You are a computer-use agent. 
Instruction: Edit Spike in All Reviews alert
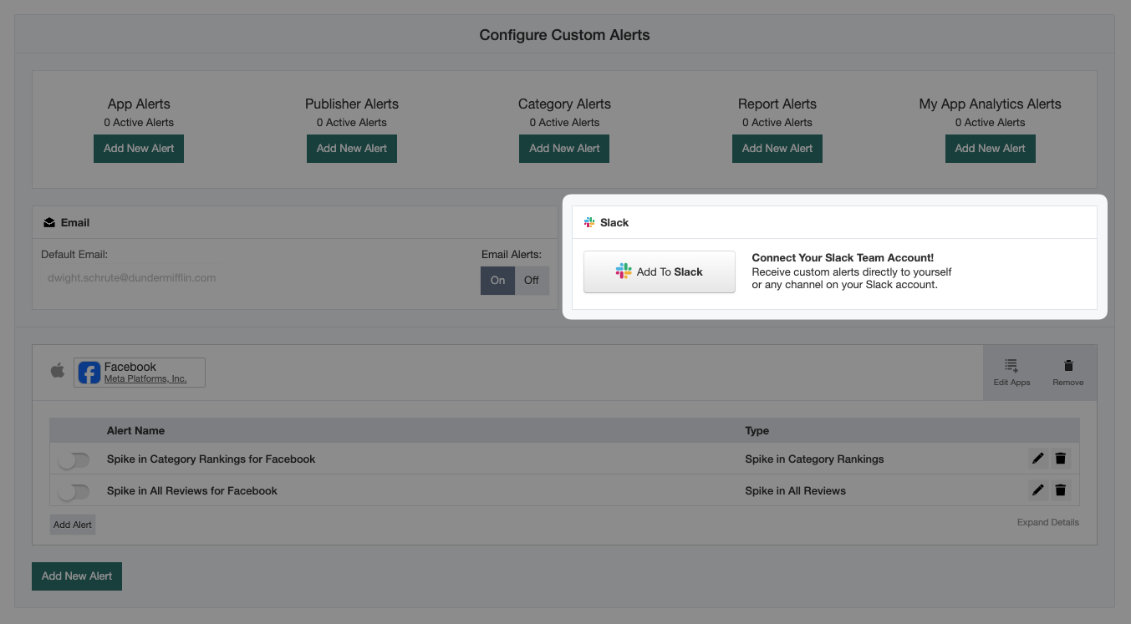(x=1037, y=490)
